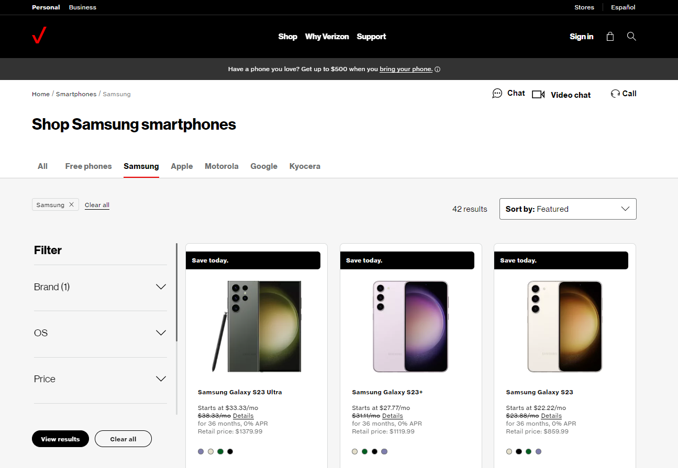Screen dimensions: 678x468
Task: Click the Verizon checkmark logo
Action: [39, 36]
